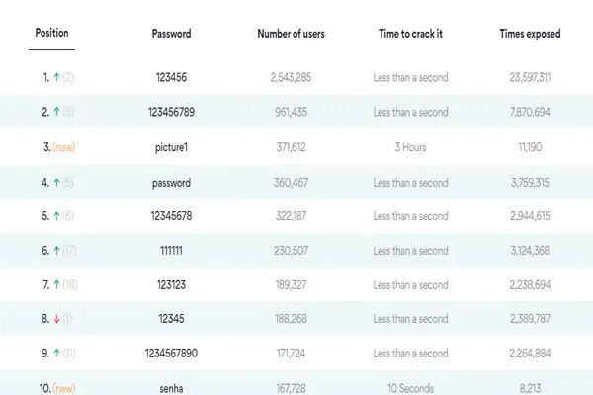Click the Time to crack it header
The height and width of the screenshot is (395, 593).
tap(410, 34)
